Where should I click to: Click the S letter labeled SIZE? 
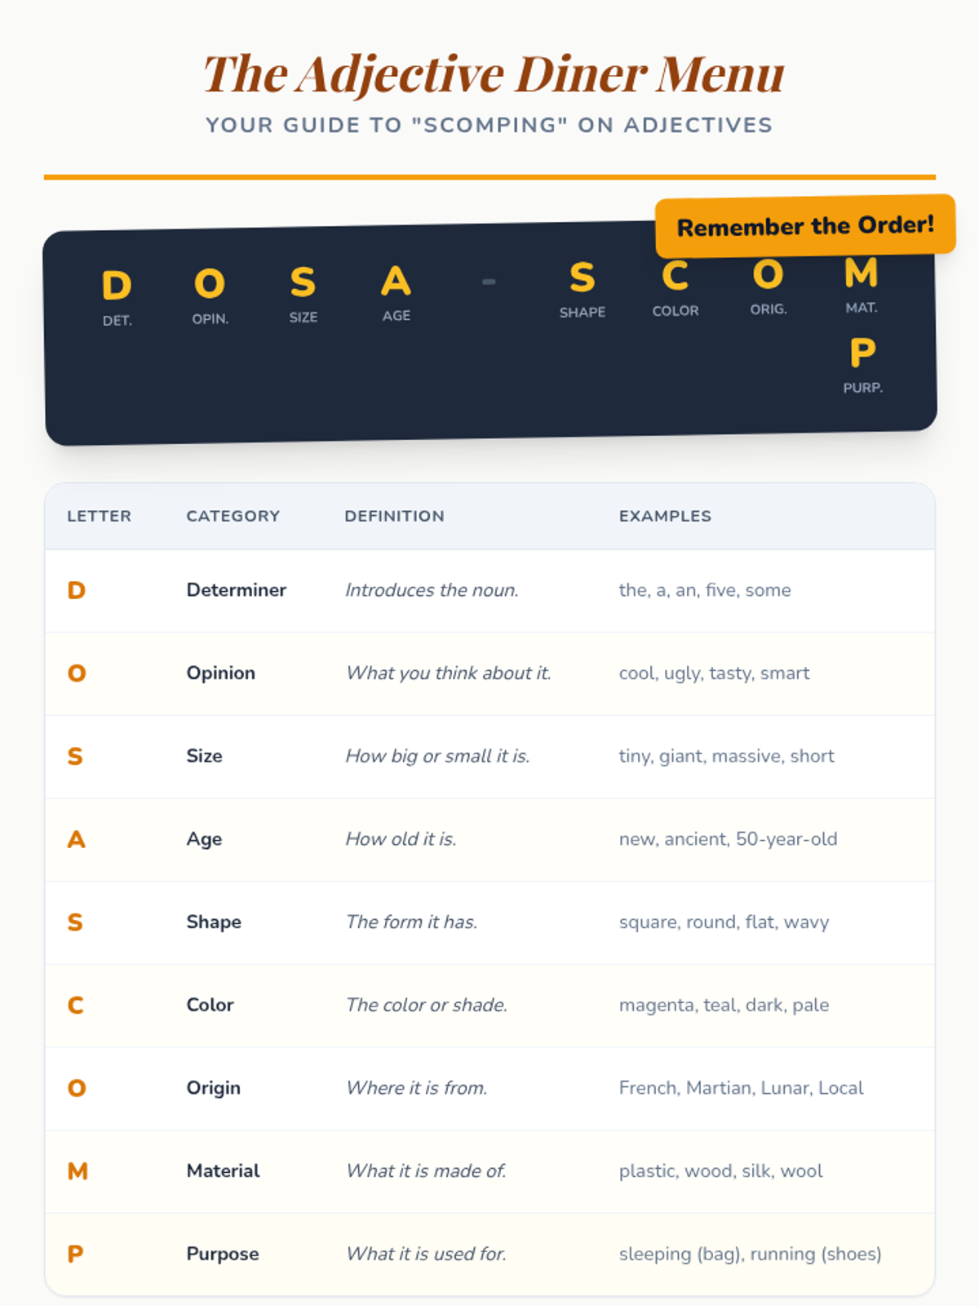pos(303,282)
